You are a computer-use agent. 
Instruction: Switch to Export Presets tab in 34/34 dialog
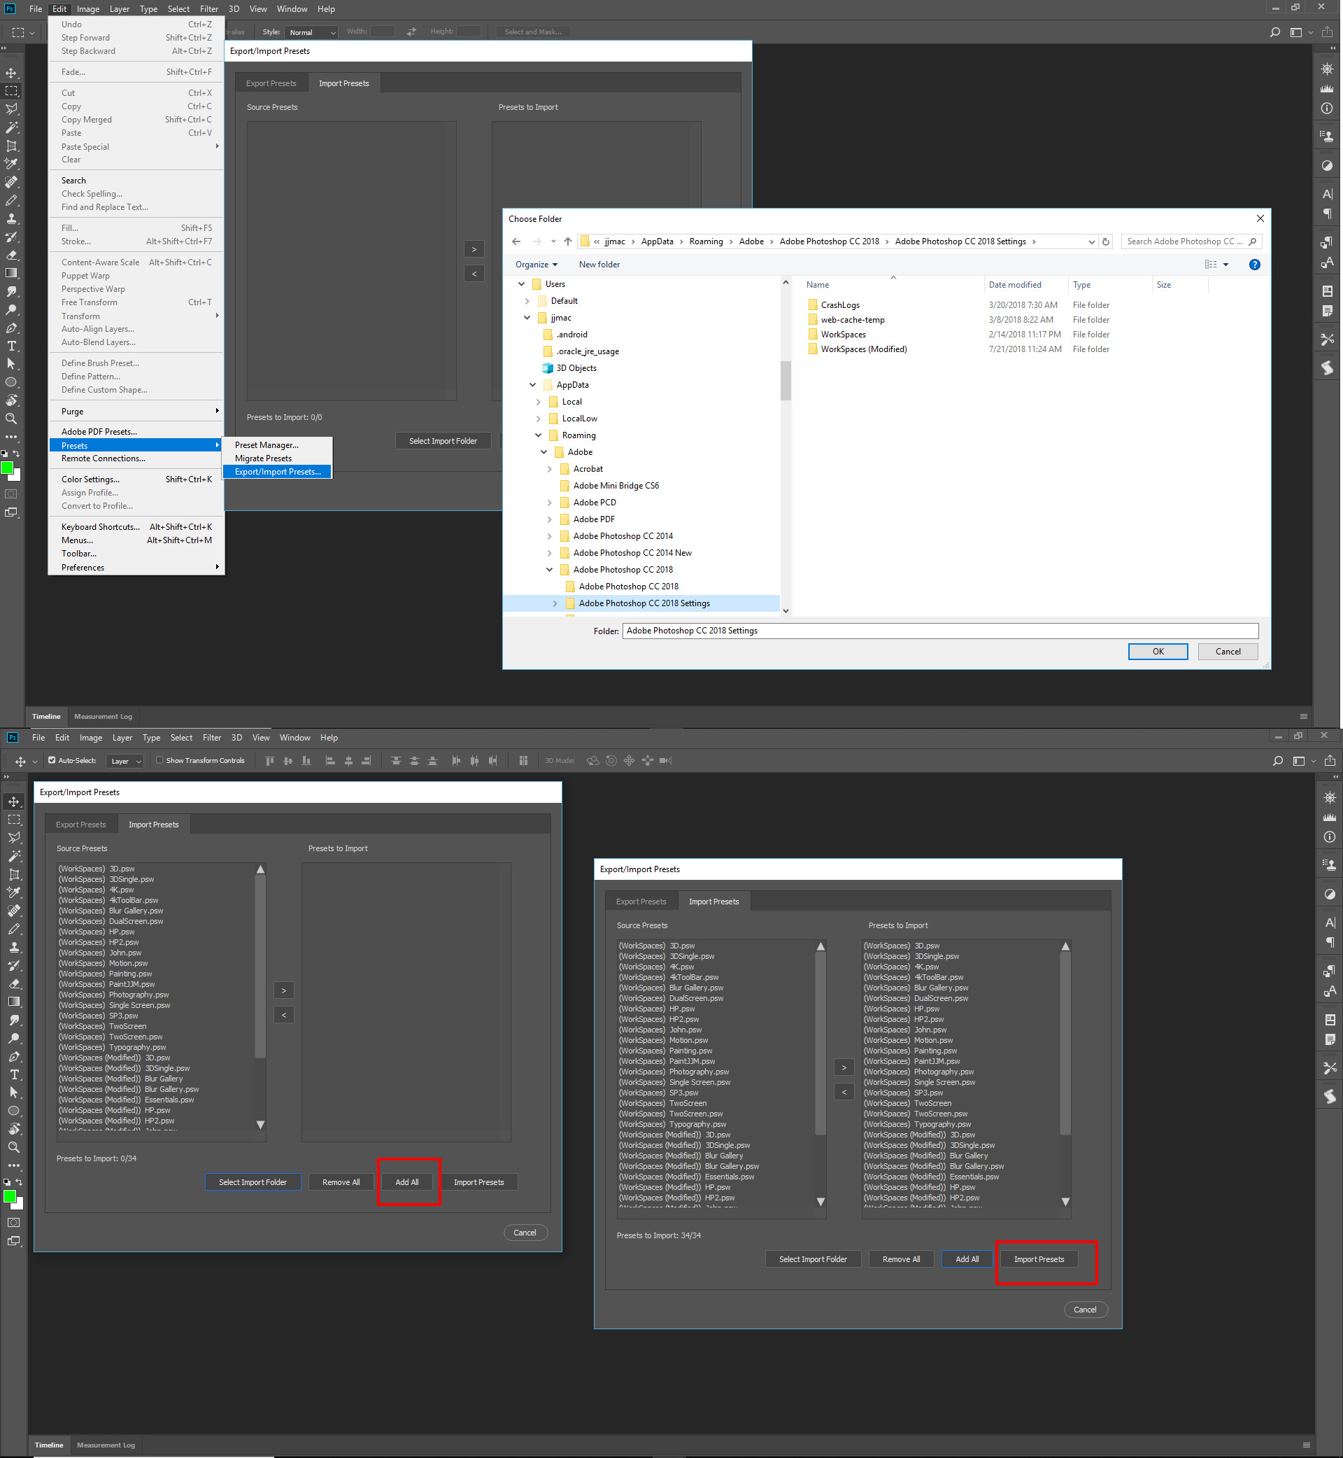641,902
